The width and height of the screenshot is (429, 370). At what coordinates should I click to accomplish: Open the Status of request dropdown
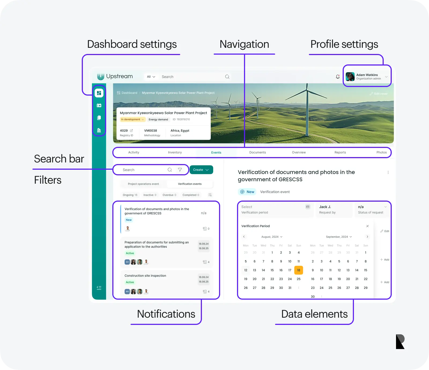pos(372,209)
